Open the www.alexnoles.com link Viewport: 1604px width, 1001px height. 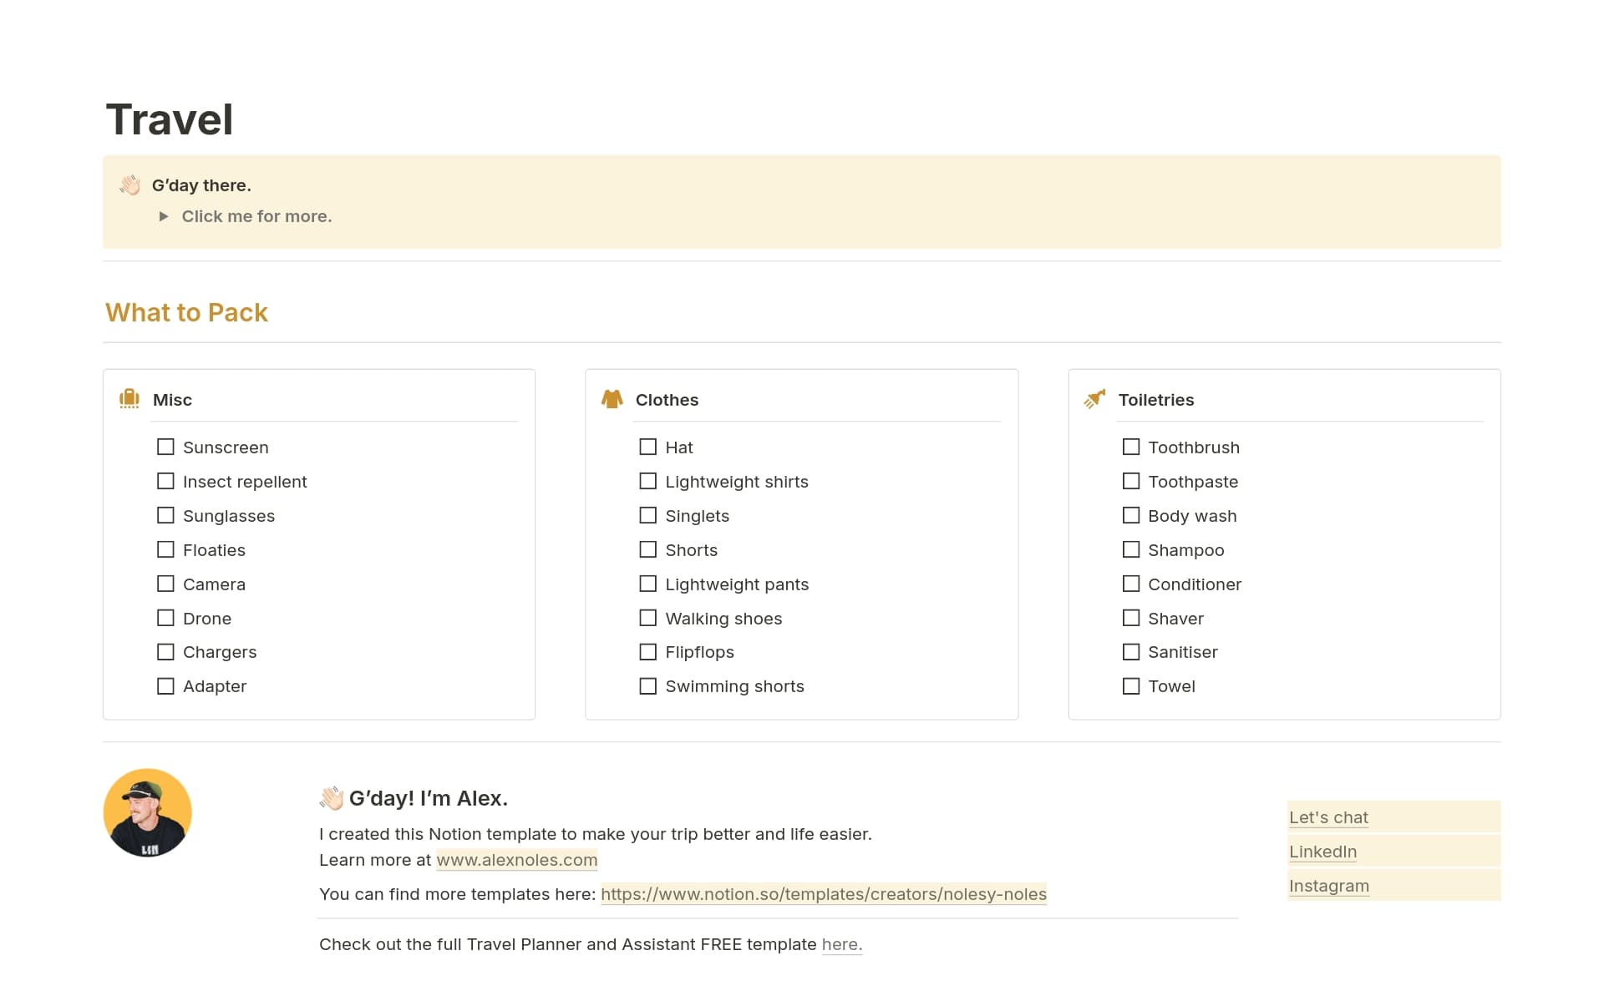click(516, 860)
